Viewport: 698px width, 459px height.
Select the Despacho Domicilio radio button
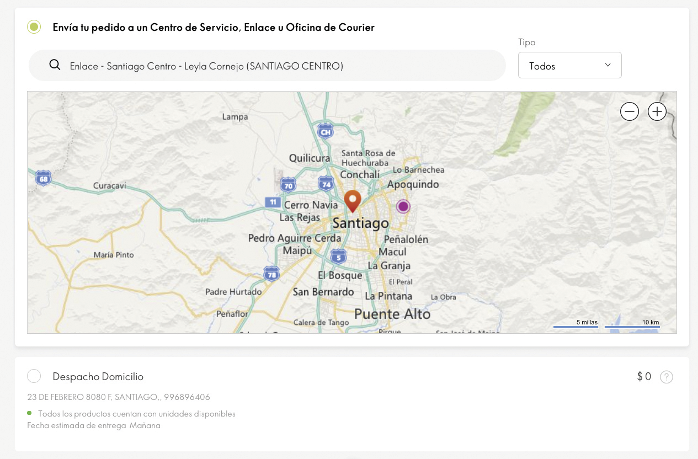34,376
